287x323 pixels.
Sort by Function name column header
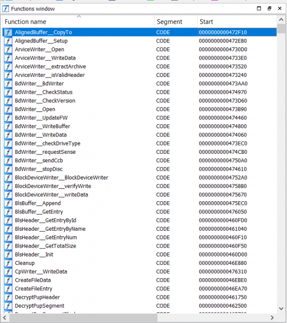pos(78,22)
